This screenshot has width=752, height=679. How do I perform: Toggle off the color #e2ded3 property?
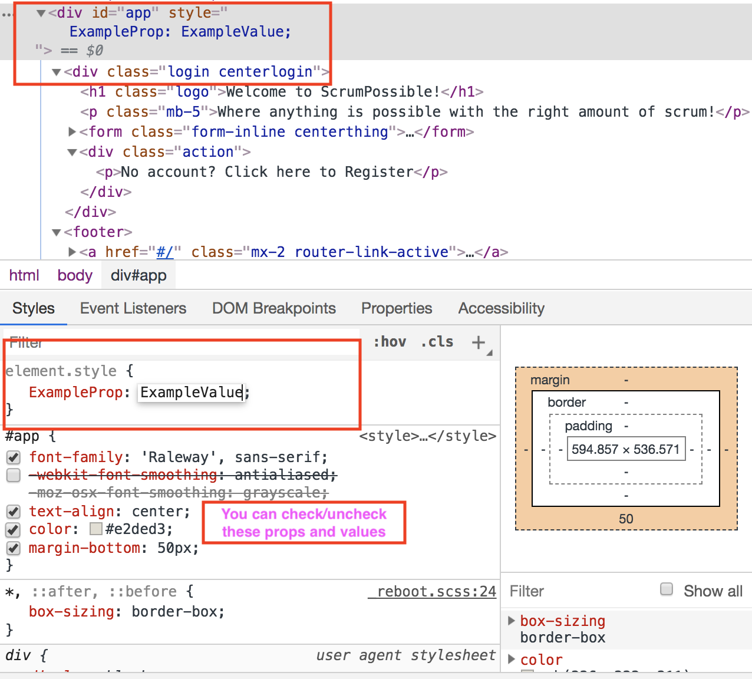(x=13, y=530)
